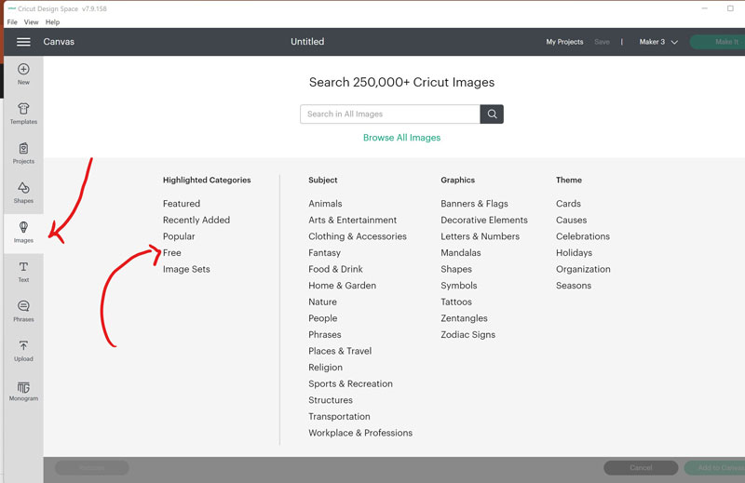Open the Recently Added category
Viewport: 745px width, 483px height.
(x=196, y=220)
